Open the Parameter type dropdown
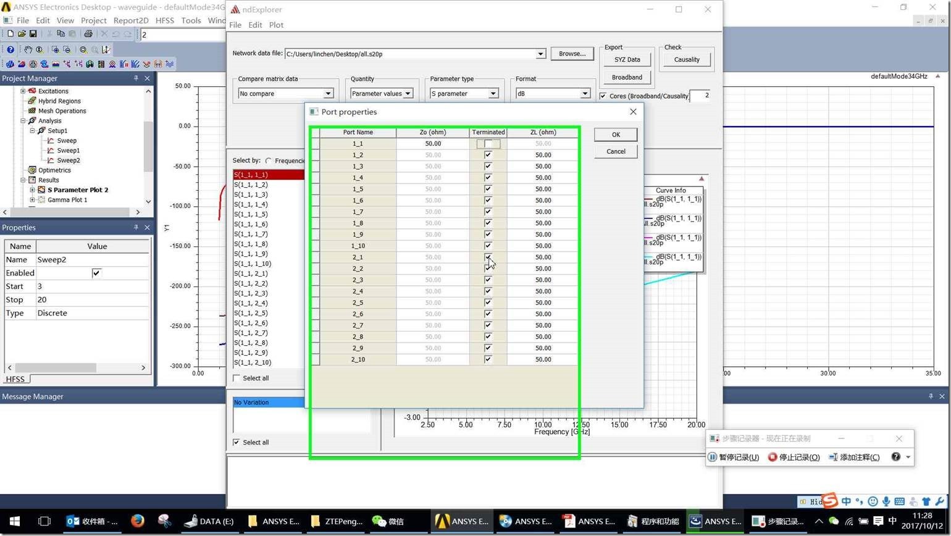The image size is (951, 536). [493, 93]
